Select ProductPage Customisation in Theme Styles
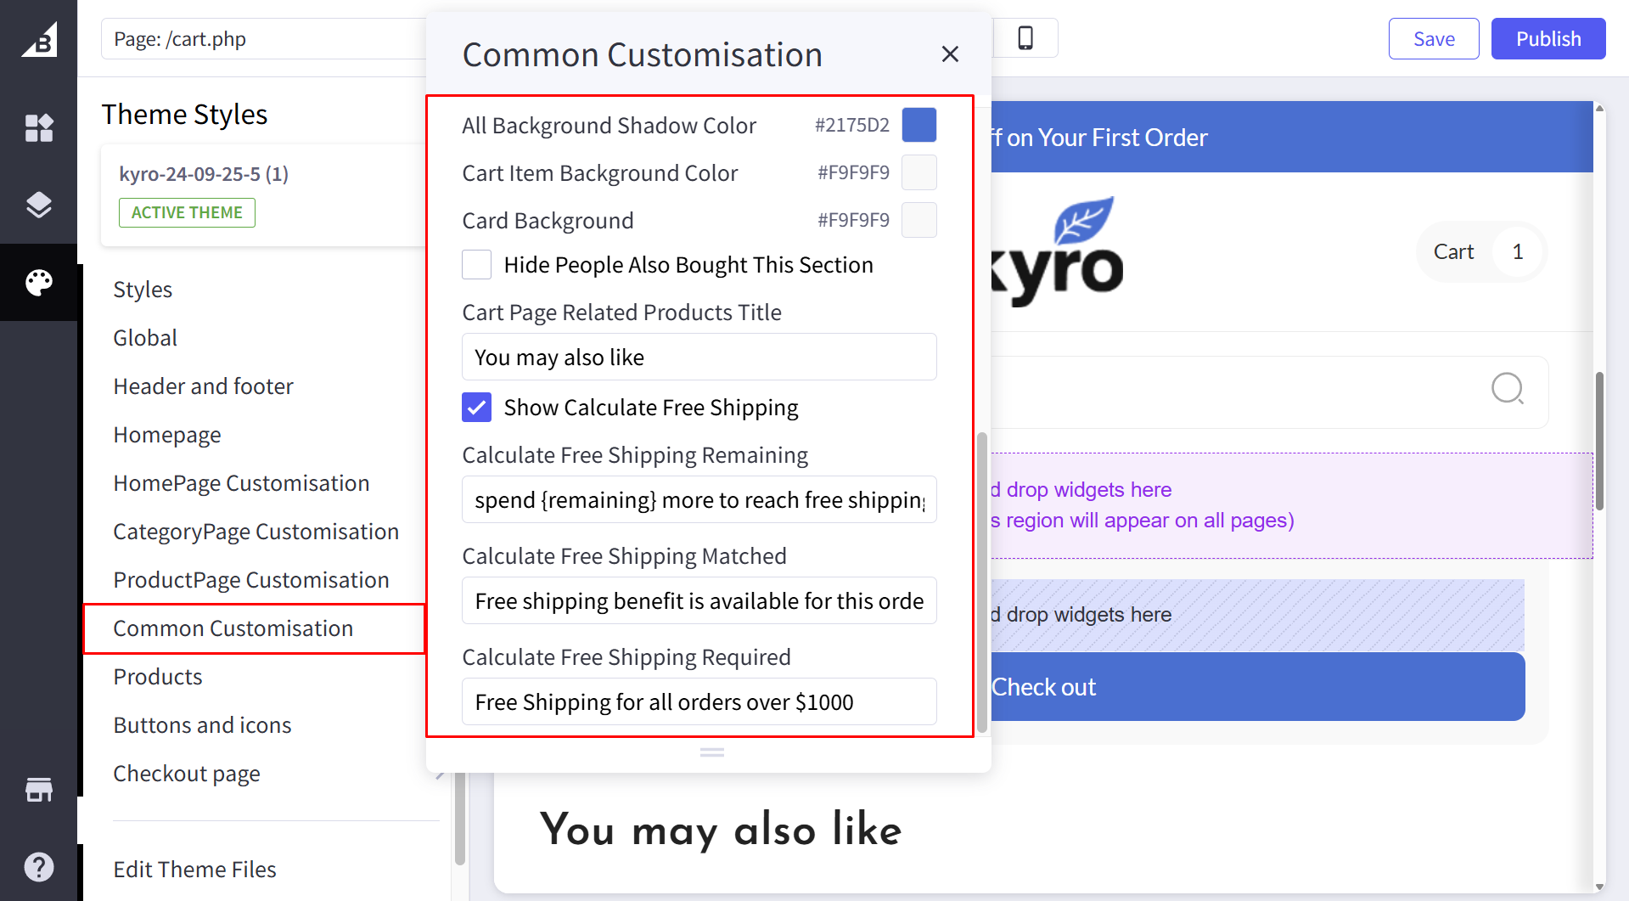Image resolution: width=1629 pixels, height=901 pixels. (x=251, y=580)
